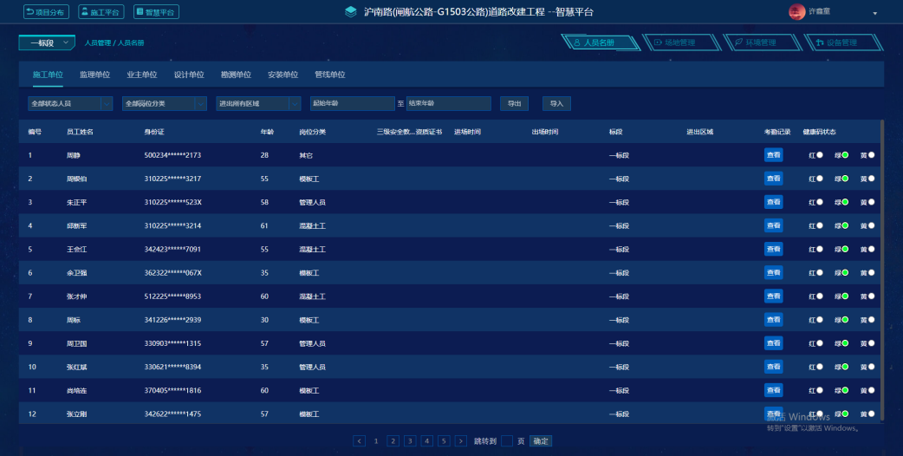The height and width of the screenshot is (456, 903).
Task: Expand the 一标段 section selector
Action: [x=47, y=42]
